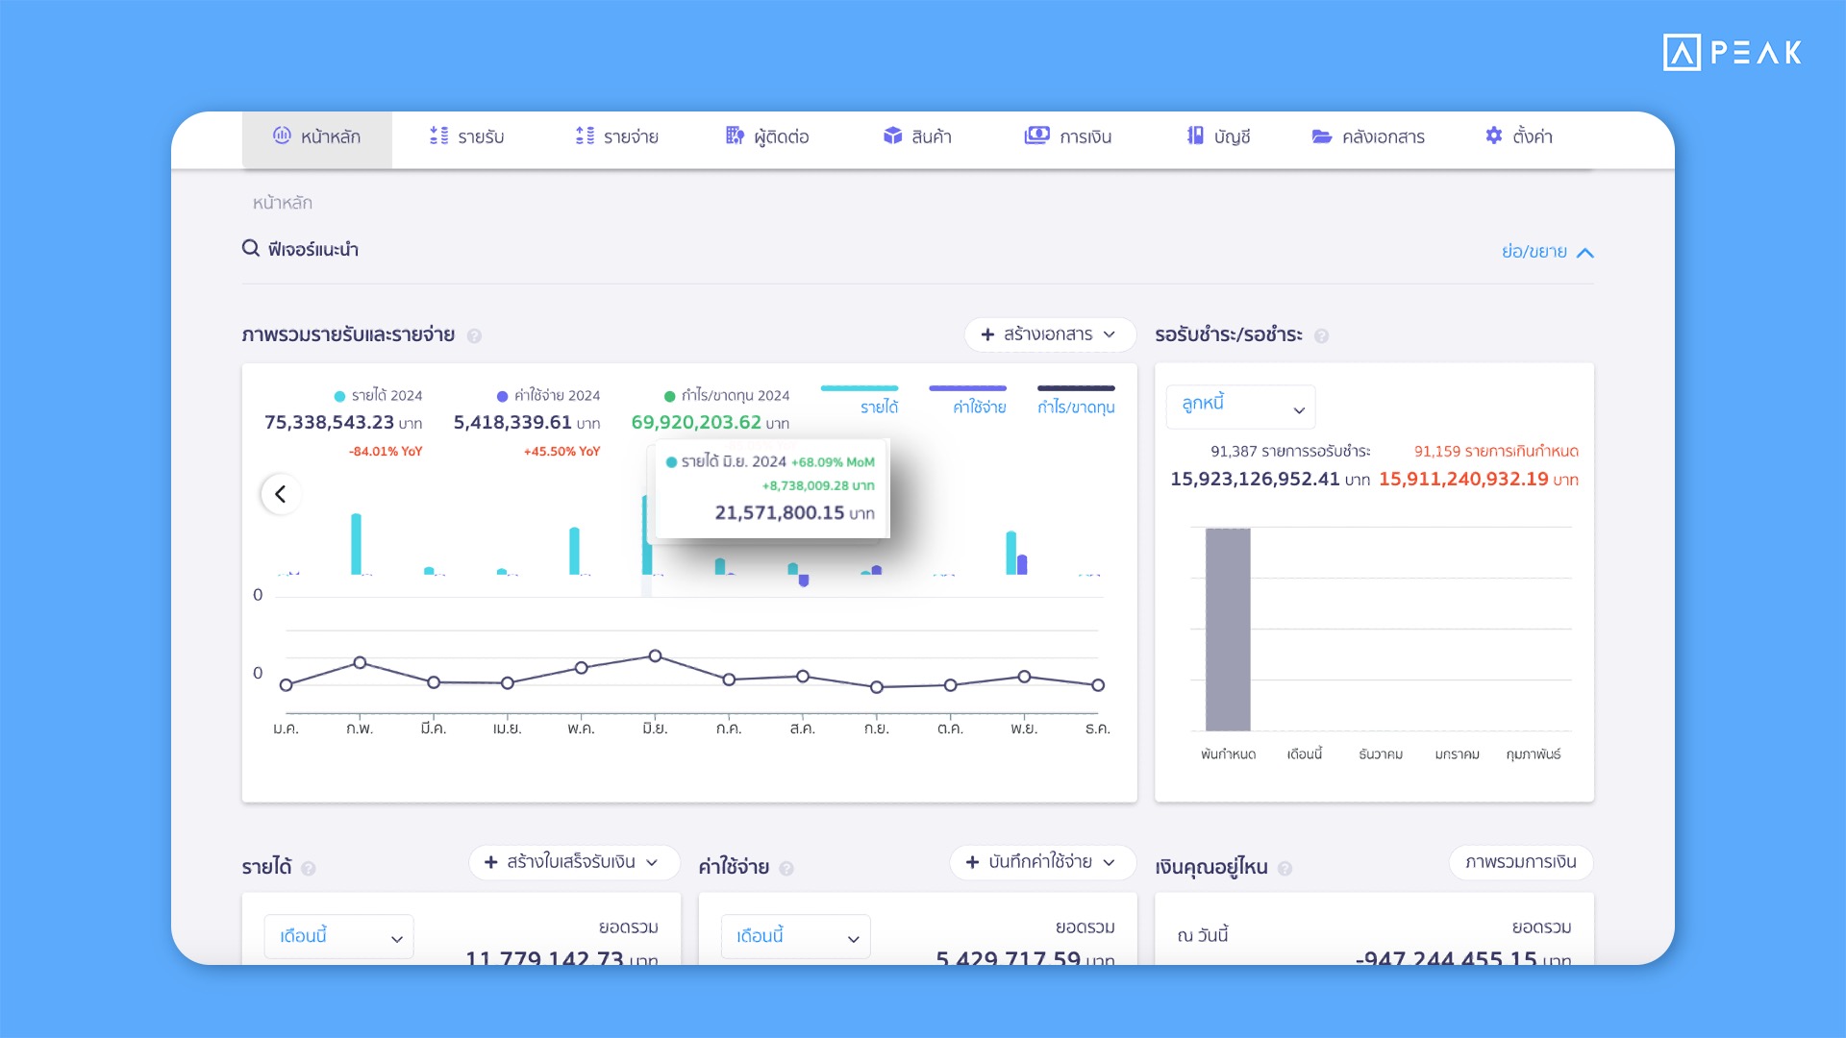Open the รายรับ menu
The width and height of the screenshot is (1846, 1038).
[x=466, y=137]
